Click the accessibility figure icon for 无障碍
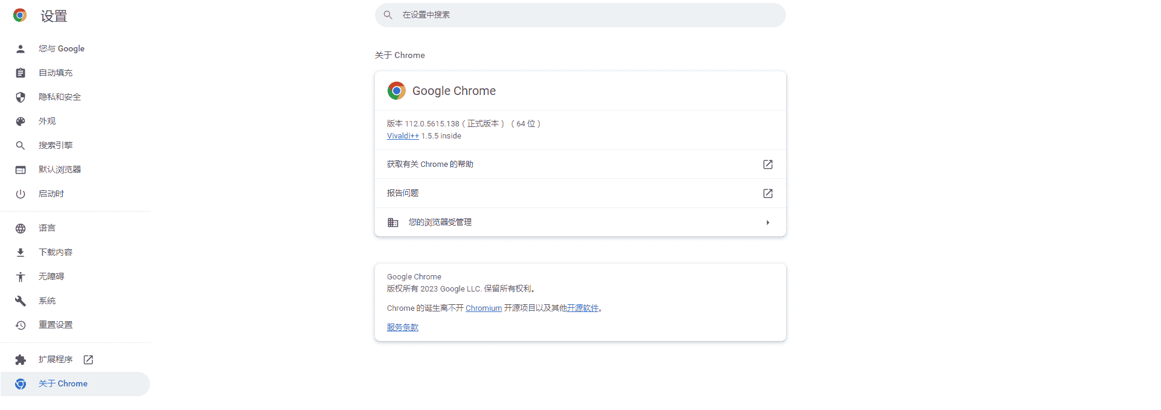The height and width of the screenshot is (410, 1161). point(21,277)
